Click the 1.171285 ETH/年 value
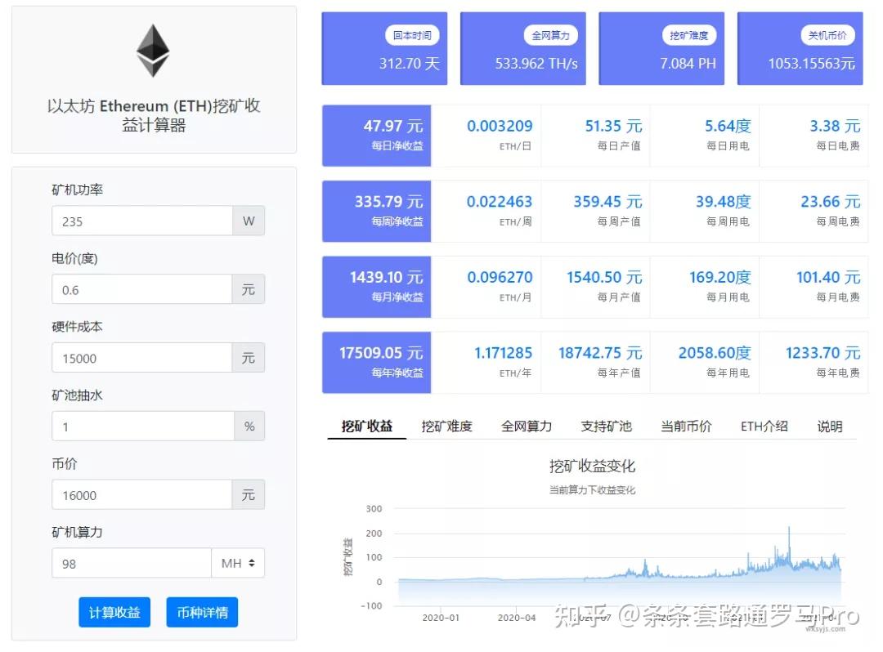The height and width of the screenshot is (652, 883). [x=504, y=353]
